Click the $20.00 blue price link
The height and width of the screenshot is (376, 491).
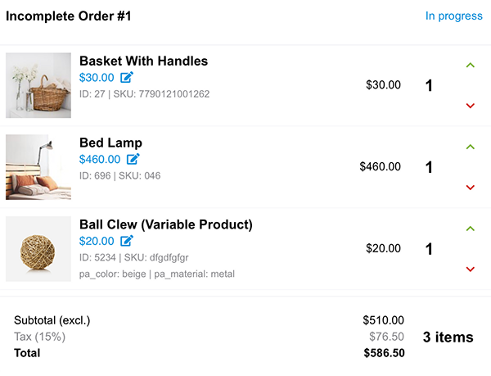(97, 241)
